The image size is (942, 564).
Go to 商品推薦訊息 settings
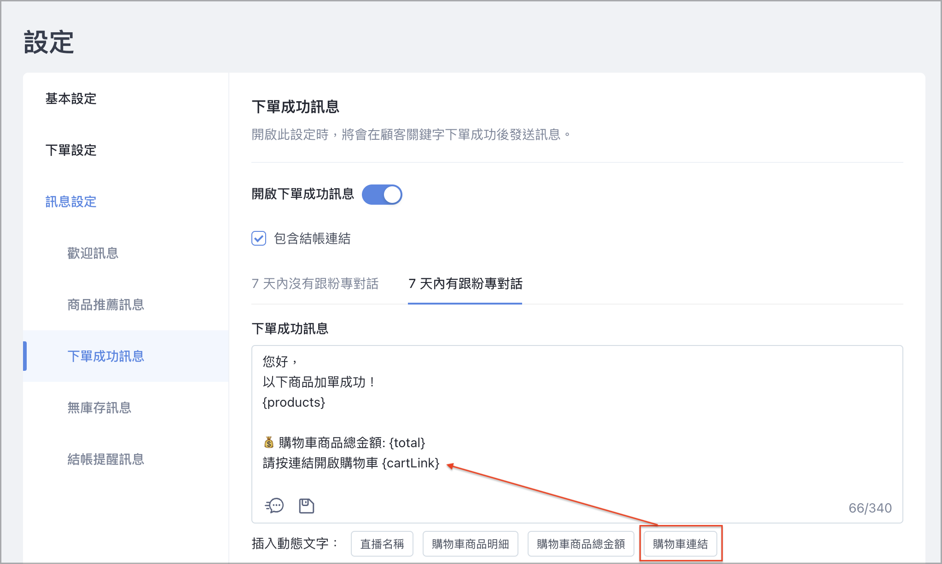click(106, 305)
